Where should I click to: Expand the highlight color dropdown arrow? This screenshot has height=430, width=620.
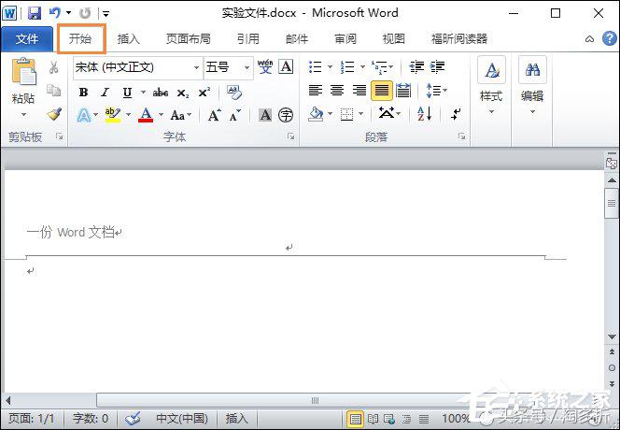pyautogui.click(x=128, y=115)
